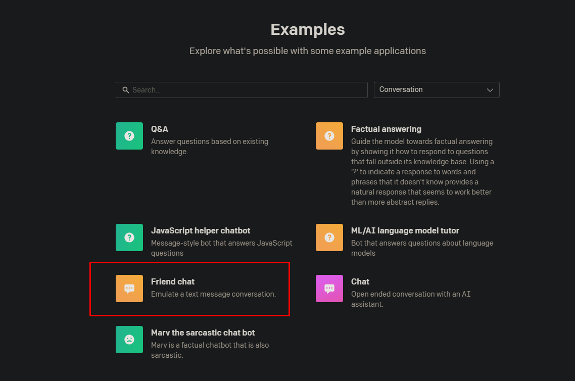Click the green Q&A question mark icon
Screen dimensions: 575x381
129,135
